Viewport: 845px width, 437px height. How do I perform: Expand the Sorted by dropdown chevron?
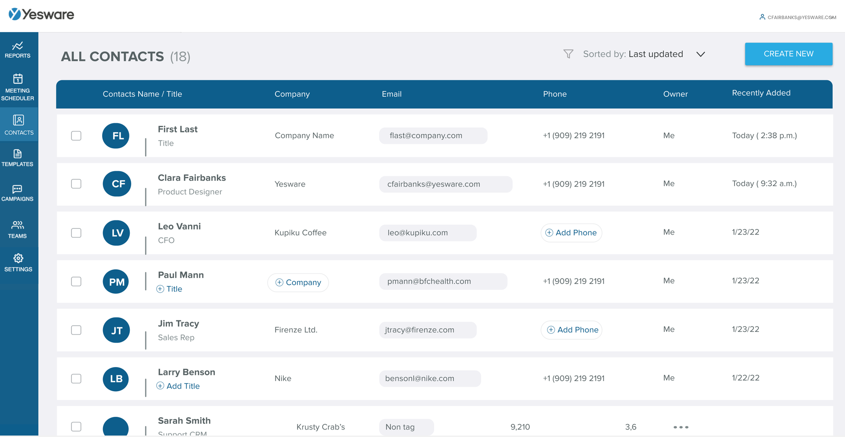[x=700, y=55]
